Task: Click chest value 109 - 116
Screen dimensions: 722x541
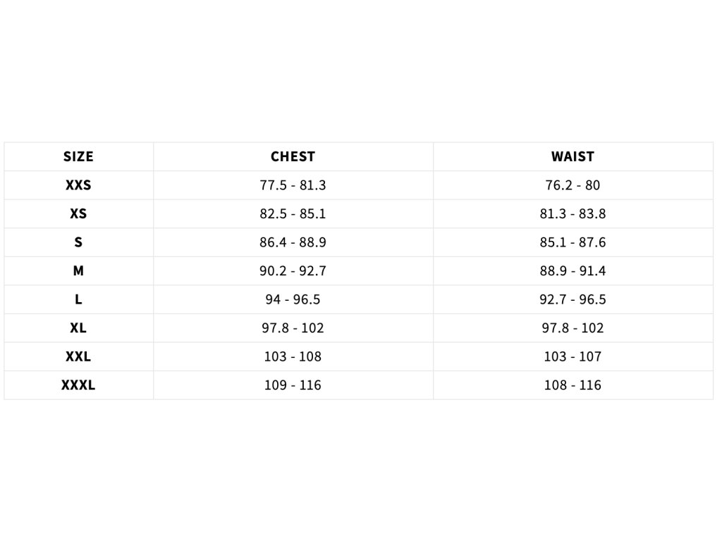Action: pos(293,385)
